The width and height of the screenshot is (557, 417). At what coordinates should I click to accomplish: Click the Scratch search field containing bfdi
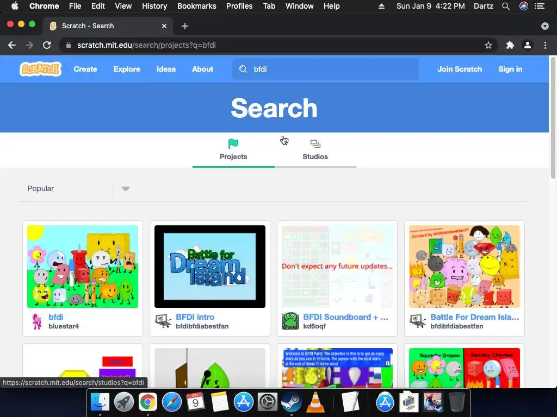coord(325,69)
